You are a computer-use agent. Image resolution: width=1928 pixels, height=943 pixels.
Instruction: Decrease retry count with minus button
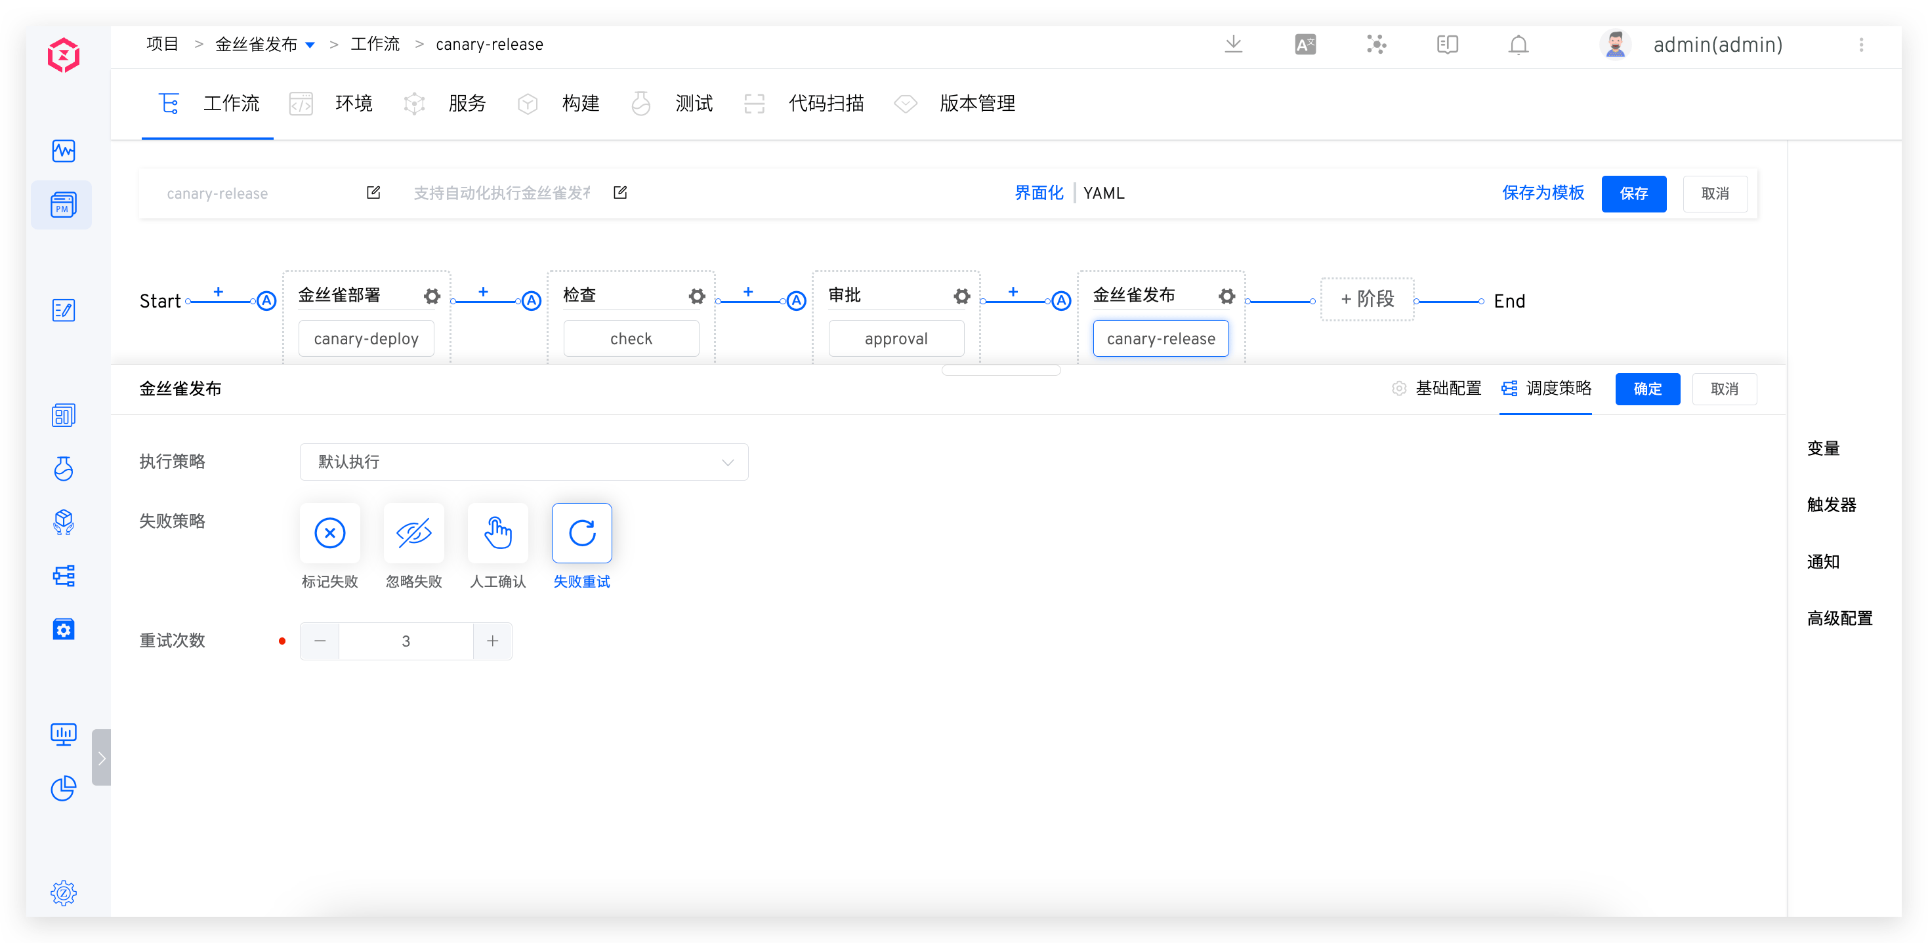[x=320, y=641]
